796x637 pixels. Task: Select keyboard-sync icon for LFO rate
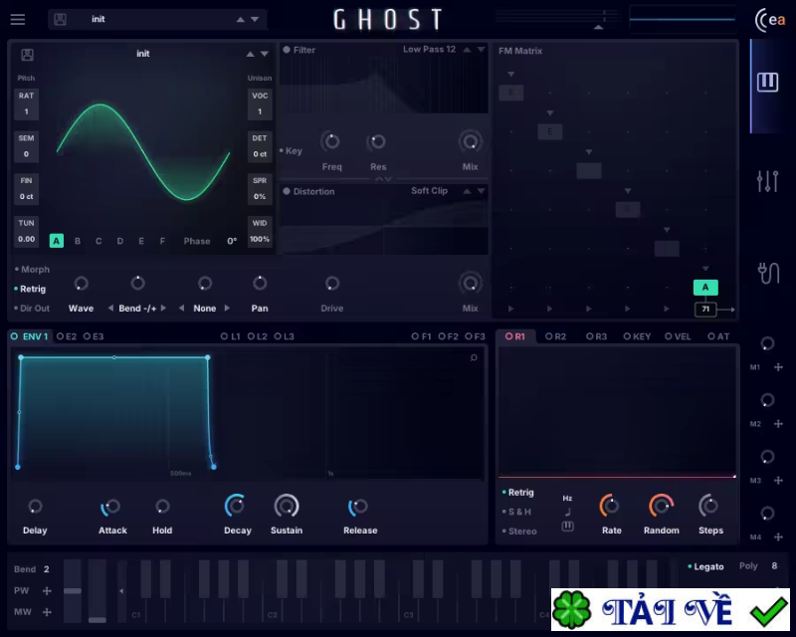click(568, 526)
